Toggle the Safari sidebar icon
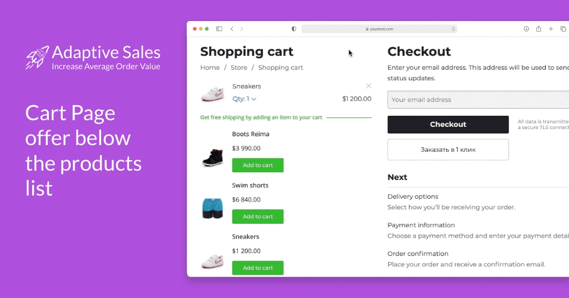 coord(219,29)
